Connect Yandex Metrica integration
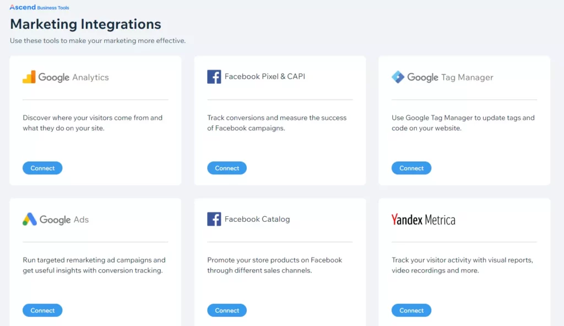564x326 pixels. [411, 311]
